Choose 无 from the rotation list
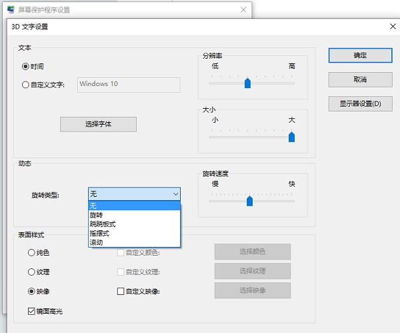The image size is (400, 333). [133, 206]
